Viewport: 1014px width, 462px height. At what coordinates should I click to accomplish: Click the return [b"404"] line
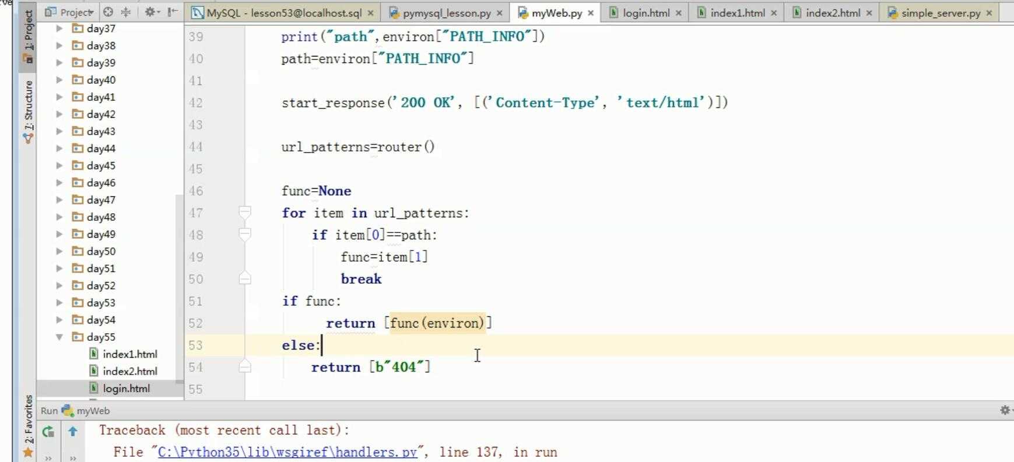370,367
